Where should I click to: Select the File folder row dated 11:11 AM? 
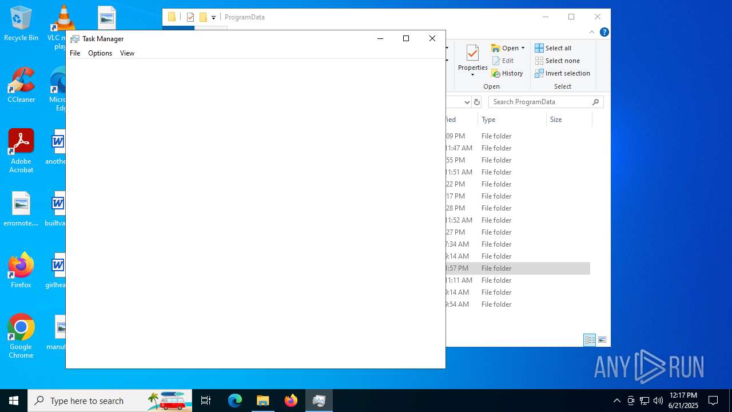[x=518, y=280]
